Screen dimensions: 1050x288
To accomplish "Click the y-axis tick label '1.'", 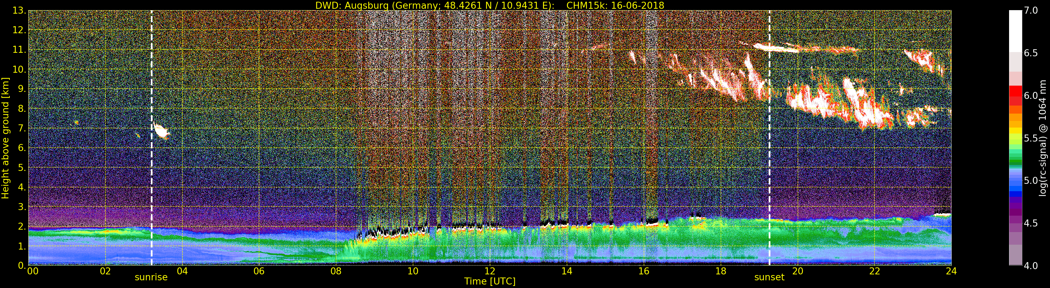I will (22, 246).
